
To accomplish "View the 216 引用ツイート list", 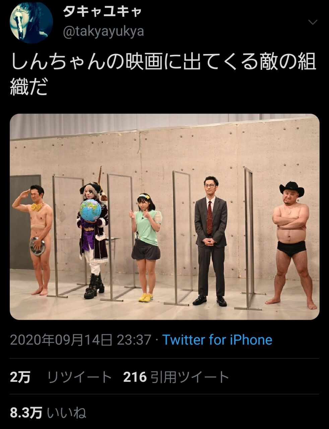I will coord(176,377).
